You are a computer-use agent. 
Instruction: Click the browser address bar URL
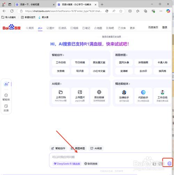pos(63,11)
